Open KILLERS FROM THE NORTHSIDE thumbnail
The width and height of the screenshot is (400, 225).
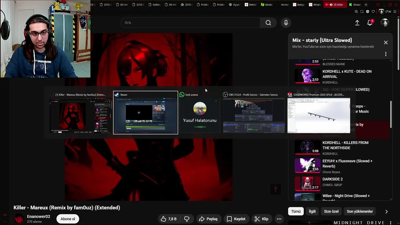coord(307,147)
